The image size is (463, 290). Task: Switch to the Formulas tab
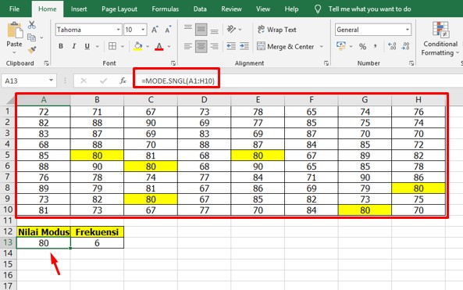(x=165, y=9)
